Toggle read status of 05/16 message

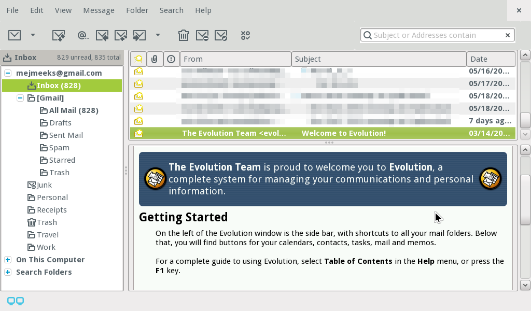(138, 72)
